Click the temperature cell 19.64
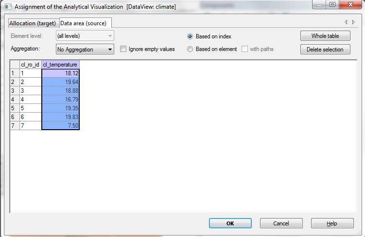The height and width of the screenshot is (237, 365). (61, 82)
